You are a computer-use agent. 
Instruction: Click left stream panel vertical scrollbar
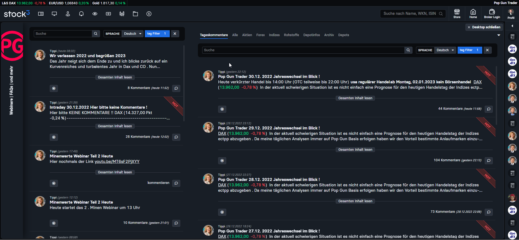tap(184, 84)
